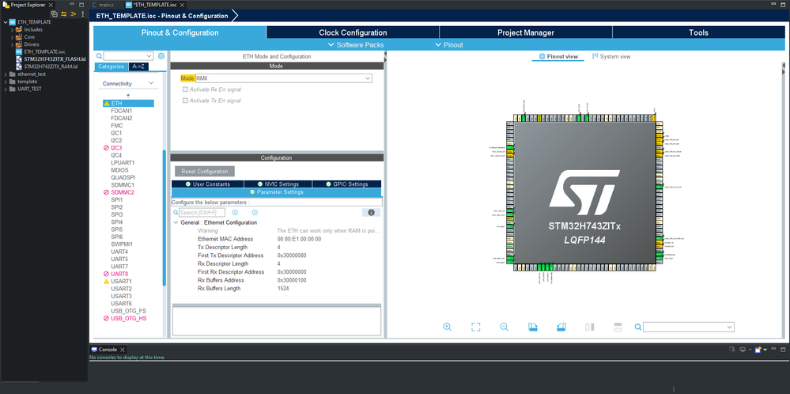The height and width of the screenshot is (394, 790).
Task: Click previous search result arrow in parameters
Action: 235,213
